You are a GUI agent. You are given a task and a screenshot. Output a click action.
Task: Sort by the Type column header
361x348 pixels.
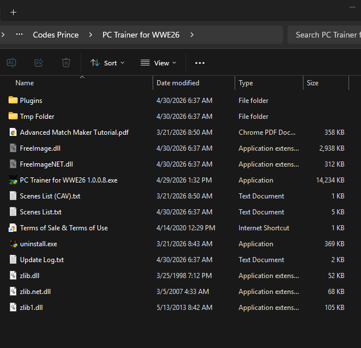coord(245,83)
